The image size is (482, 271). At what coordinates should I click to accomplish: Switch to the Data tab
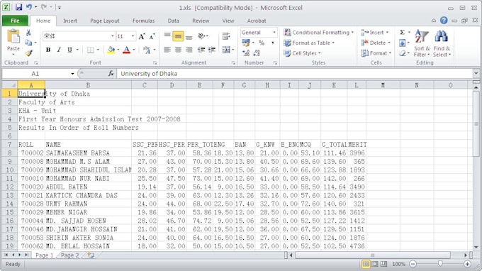tap(174, 21)
